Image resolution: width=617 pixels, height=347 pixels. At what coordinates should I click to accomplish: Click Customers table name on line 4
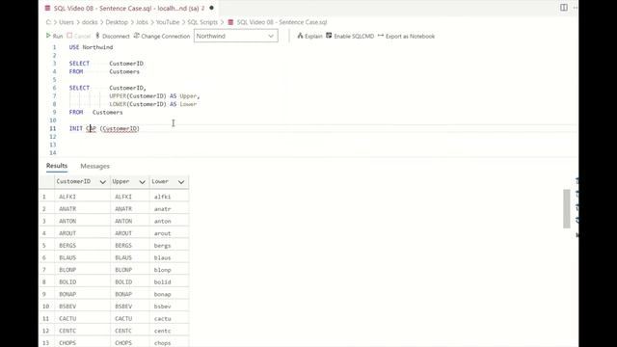coord(124,71)
